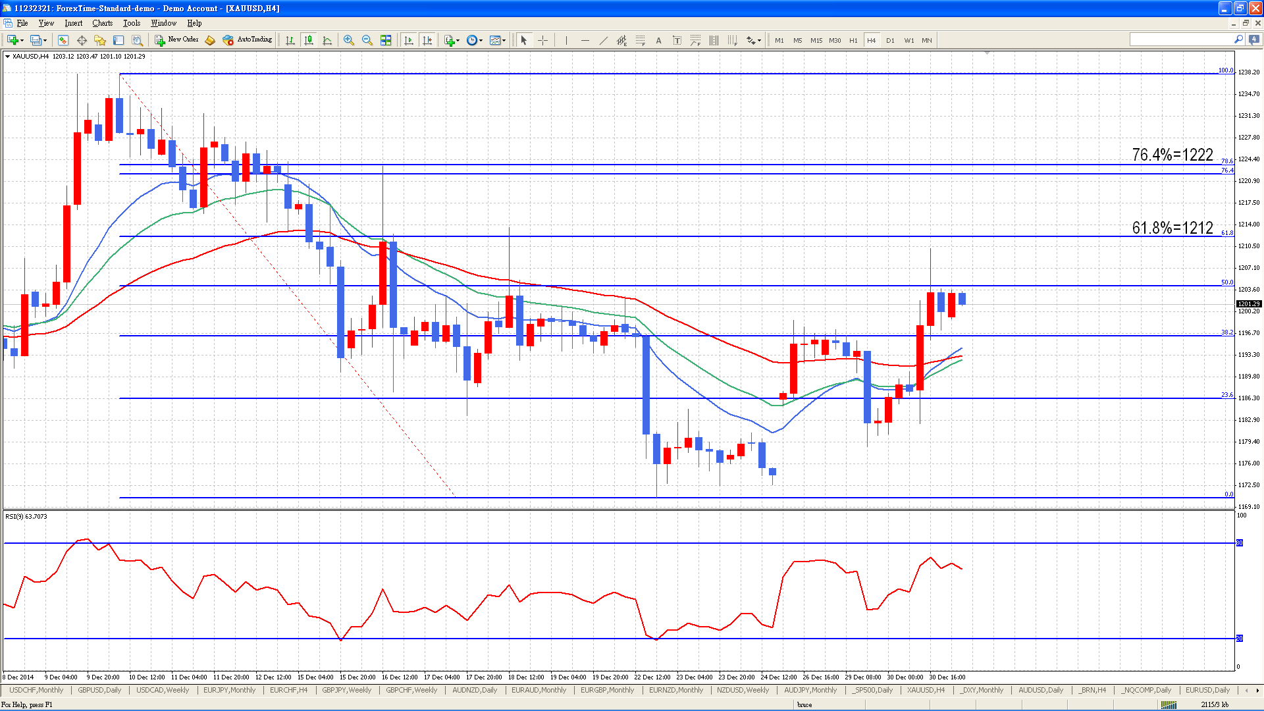The height and width of the screenshot is (711, 1264).
Task: Select the Text tool (A icon)
Action: pyautogui.click(x=658, y=40)
